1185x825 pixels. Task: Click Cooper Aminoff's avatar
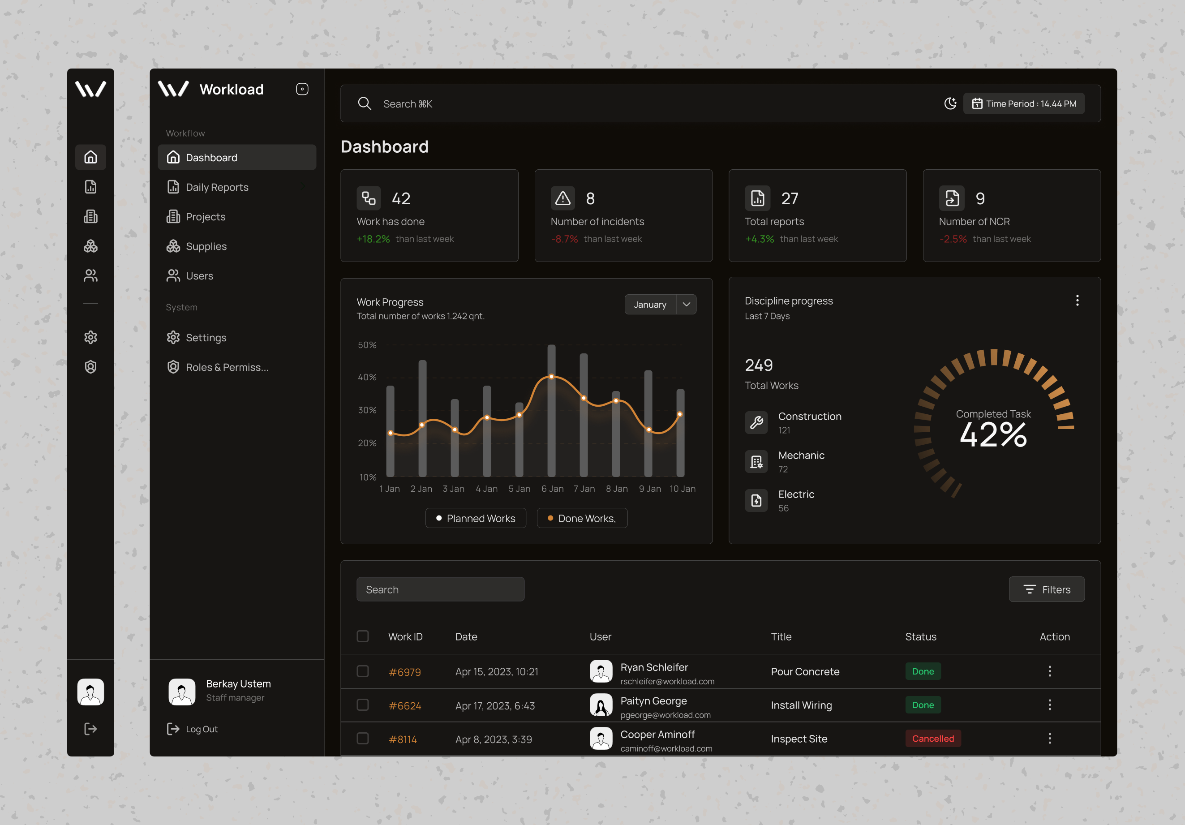[601, 738]
